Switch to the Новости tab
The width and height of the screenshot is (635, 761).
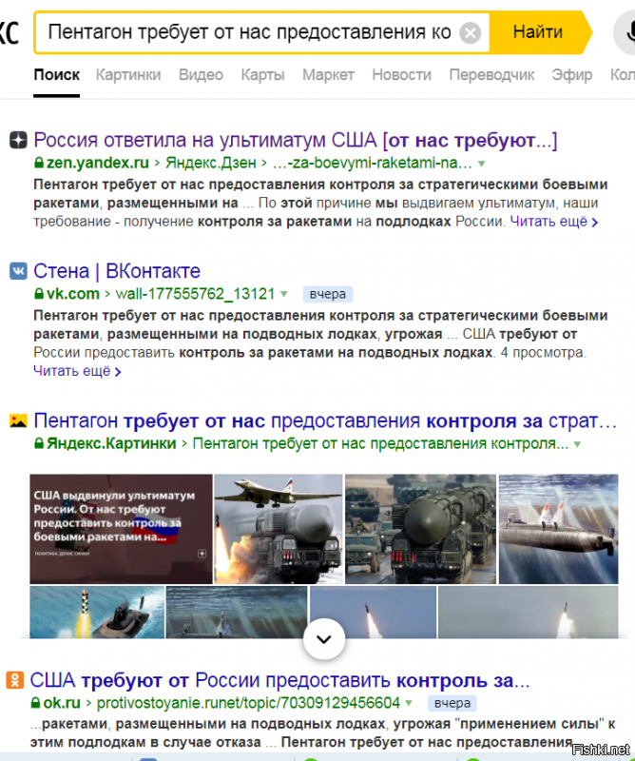click(401, 75)
